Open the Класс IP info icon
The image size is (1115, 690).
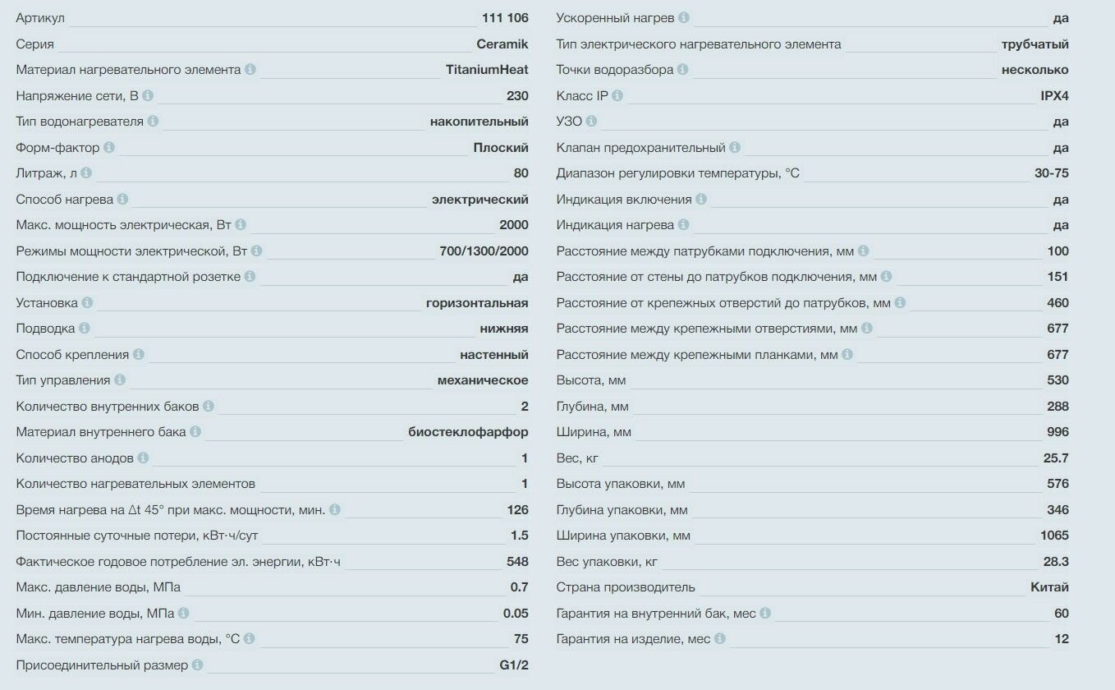617,96
